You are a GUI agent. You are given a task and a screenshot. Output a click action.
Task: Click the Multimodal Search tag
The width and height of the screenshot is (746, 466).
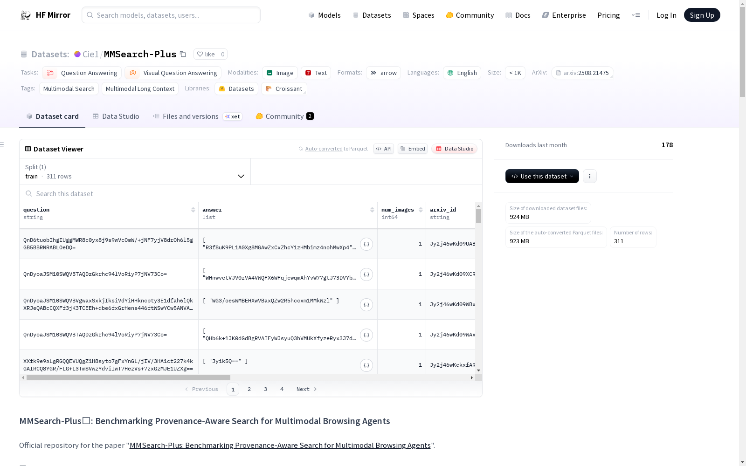[x=69, y=89]
